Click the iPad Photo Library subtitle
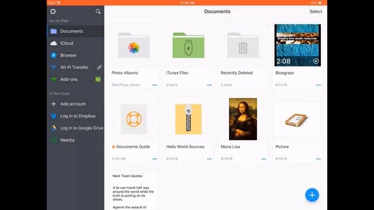 click(x=126, y=85)
